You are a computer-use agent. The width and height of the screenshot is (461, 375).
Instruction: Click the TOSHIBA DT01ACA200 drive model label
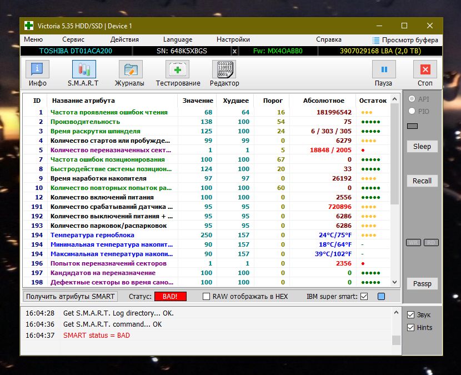point(76,51)
